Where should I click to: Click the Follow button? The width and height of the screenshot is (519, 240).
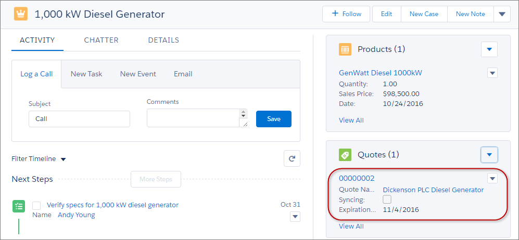point(346,14)
